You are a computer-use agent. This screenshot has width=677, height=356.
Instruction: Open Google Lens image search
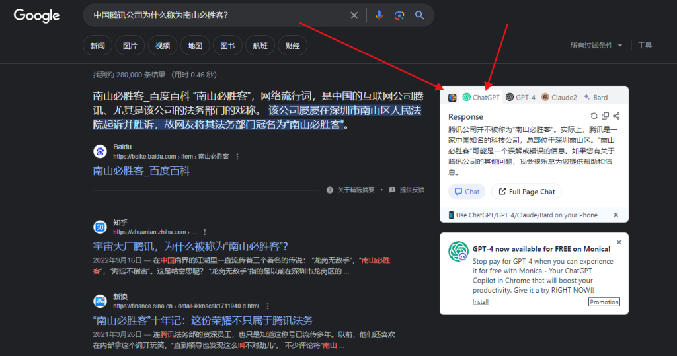[399, 16]
